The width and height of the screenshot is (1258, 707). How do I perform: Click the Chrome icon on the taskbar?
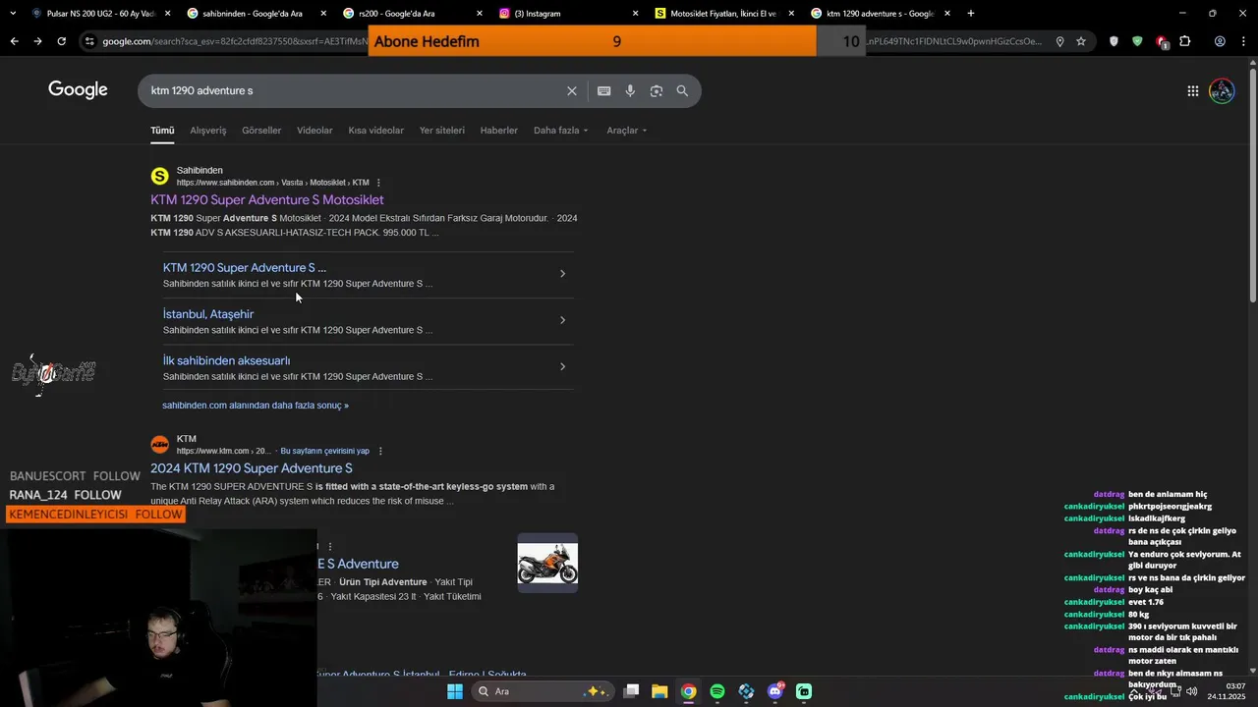[689, 691]
